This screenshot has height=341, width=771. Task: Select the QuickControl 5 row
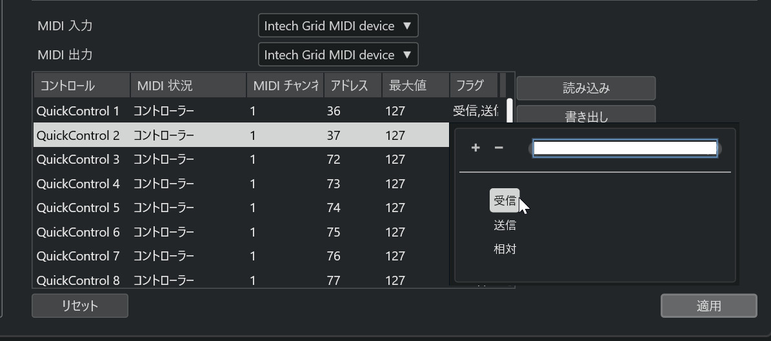click(78, 208)
